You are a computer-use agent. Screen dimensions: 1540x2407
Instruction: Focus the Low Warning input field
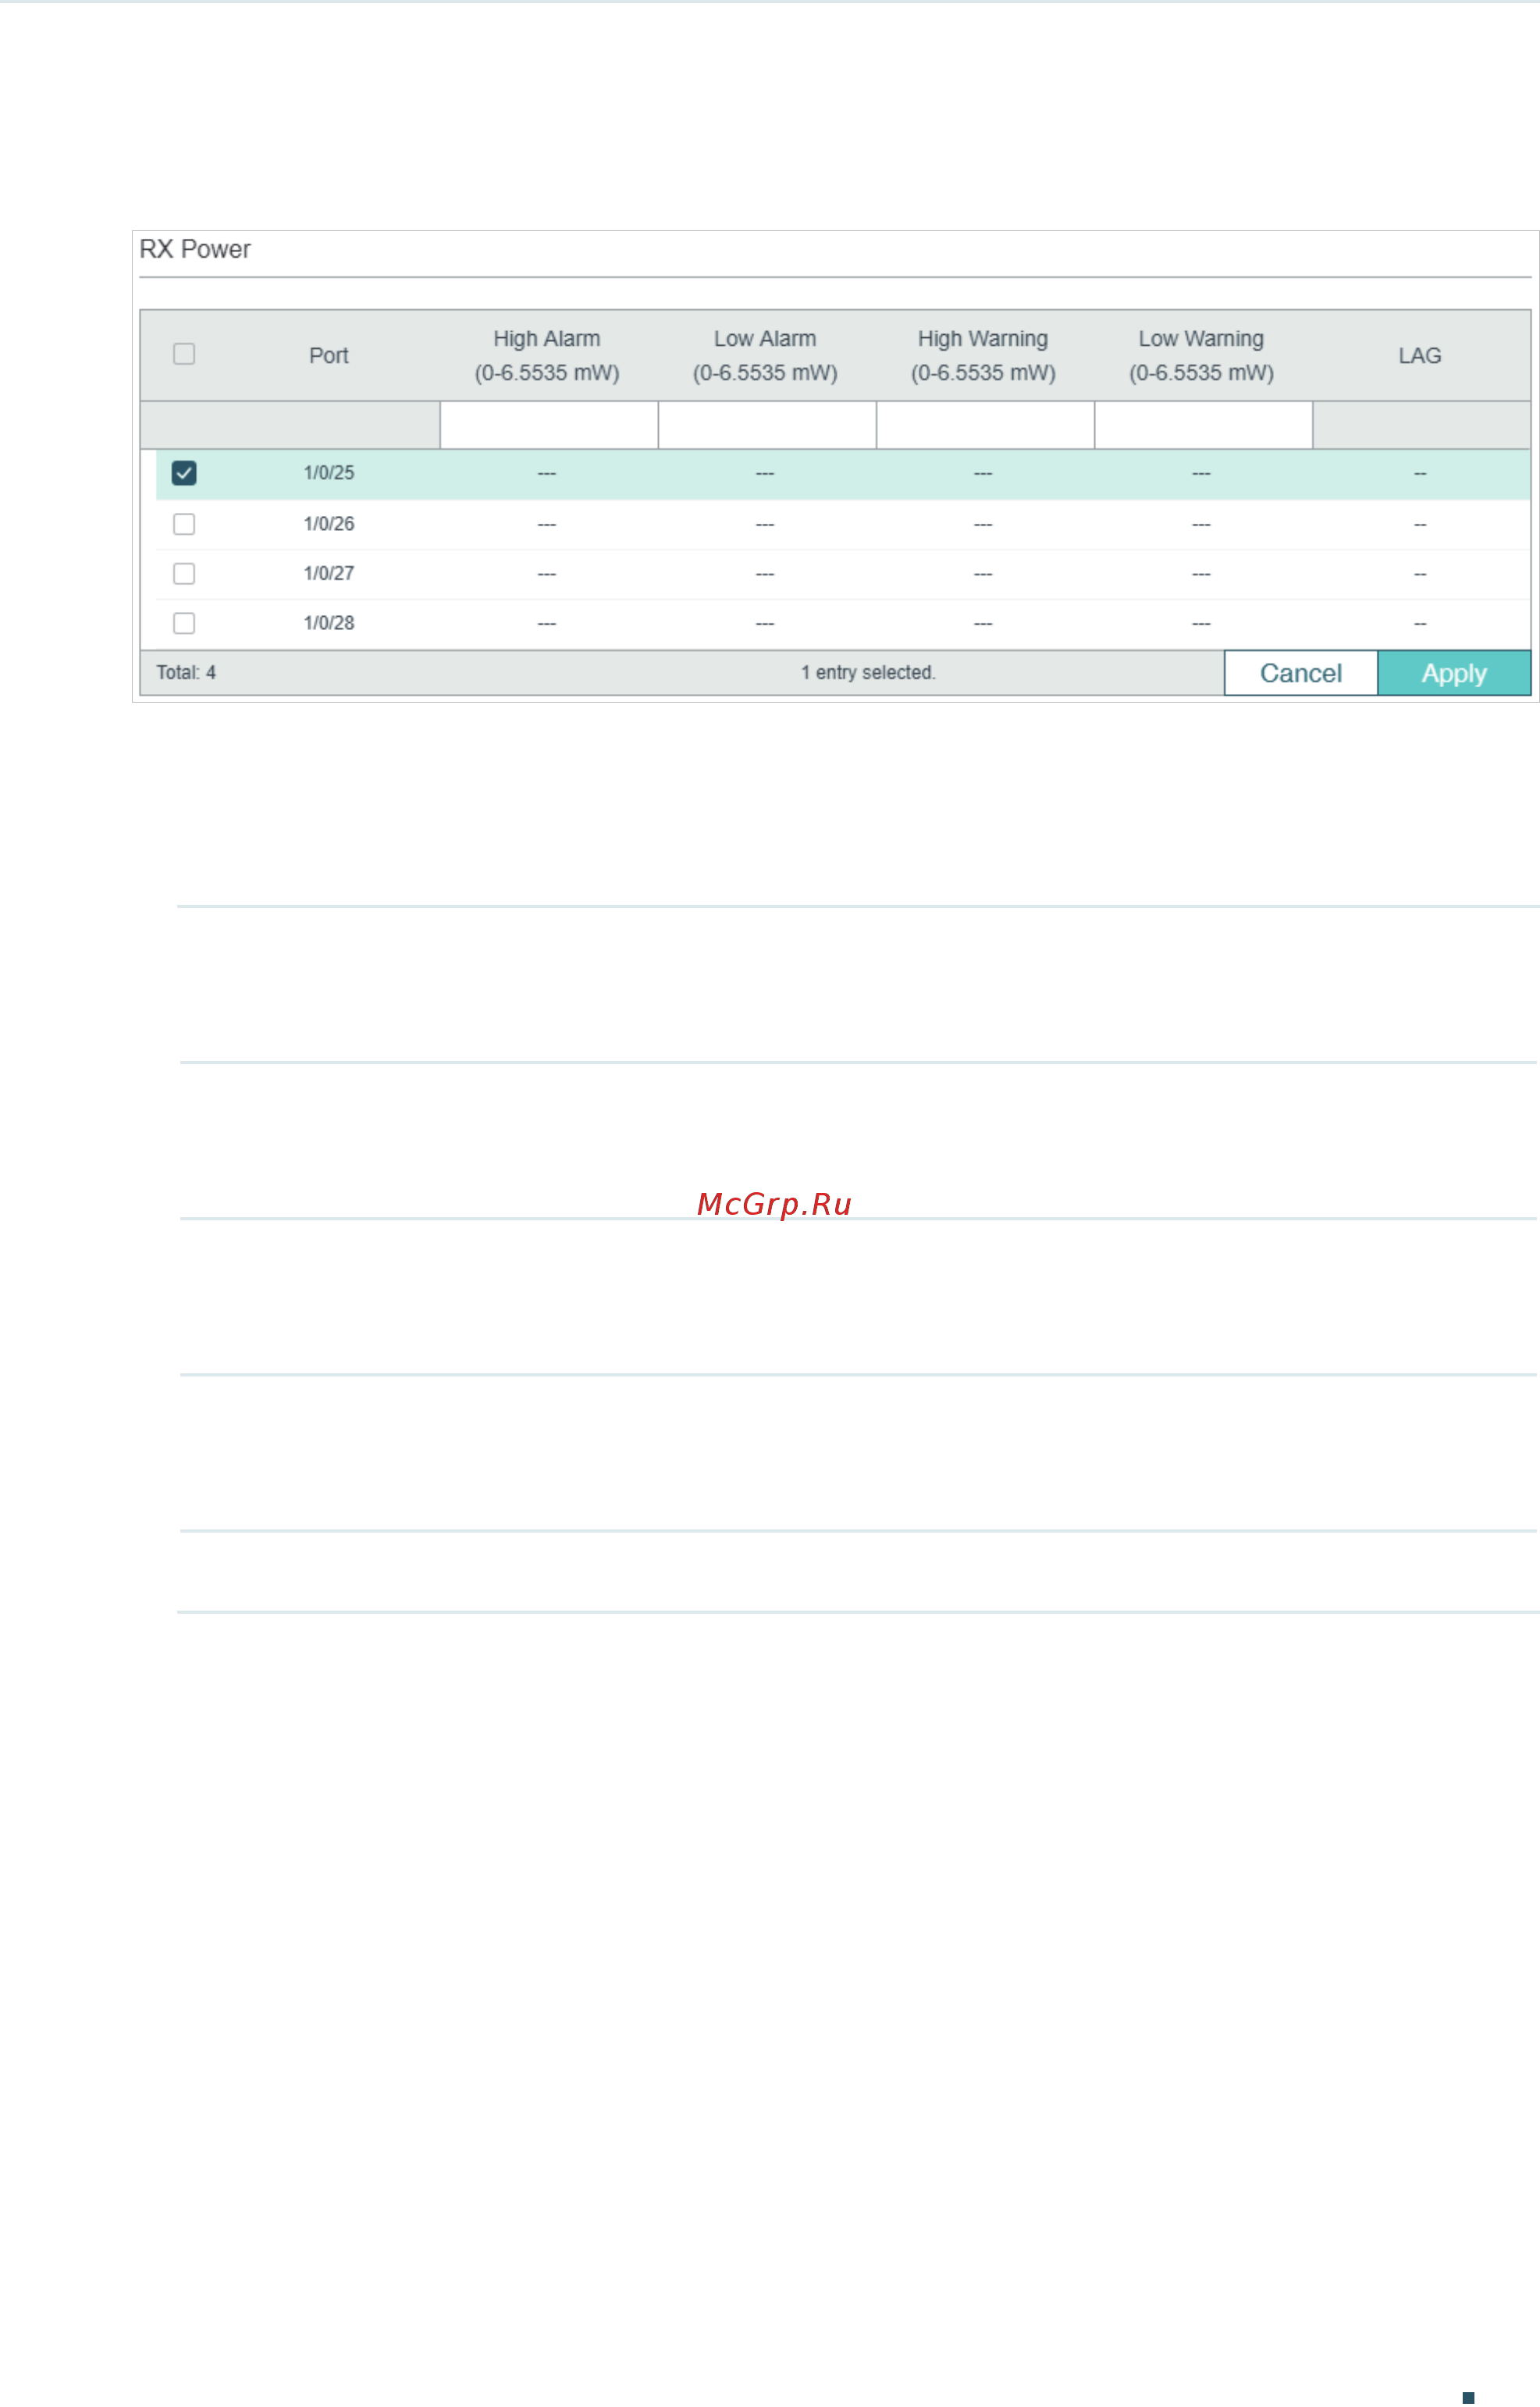point(1203,425)
